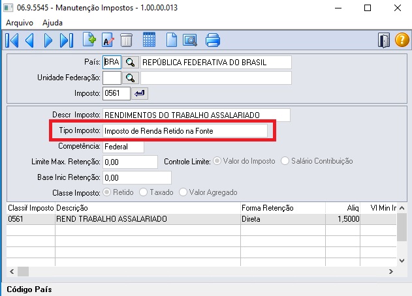Go to the first record
This screenshot has height=296, width=412.
coord(12,40)
